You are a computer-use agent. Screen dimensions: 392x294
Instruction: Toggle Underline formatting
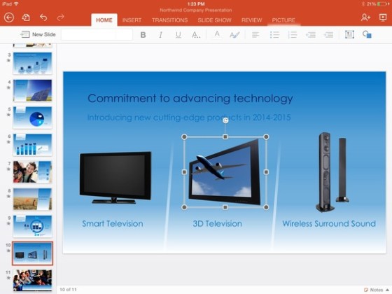(x=178, y=35)
